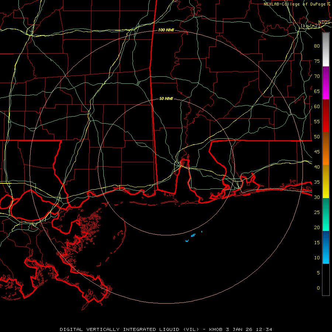The image size is (332, 332).
Task: Click the scale value "70"
Action: [x=317, y=76]
